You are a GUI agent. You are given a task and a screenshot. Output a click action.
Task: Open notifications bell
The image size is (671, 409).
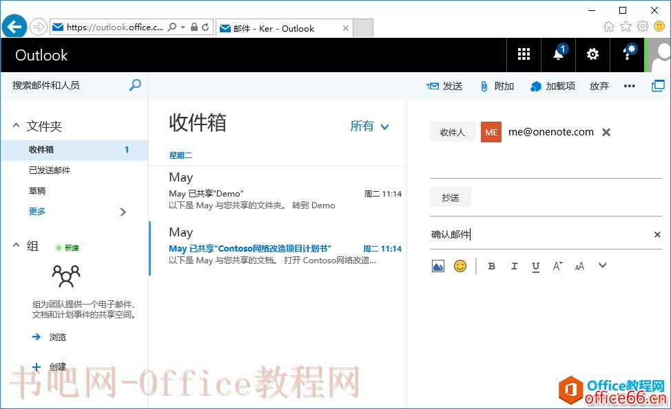(x=559, y=54)
